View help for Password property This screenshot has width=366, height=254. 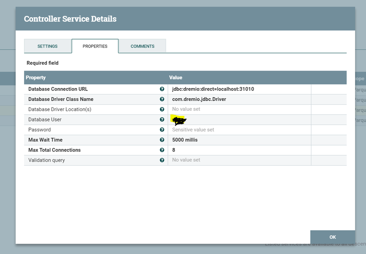[162, 129]
